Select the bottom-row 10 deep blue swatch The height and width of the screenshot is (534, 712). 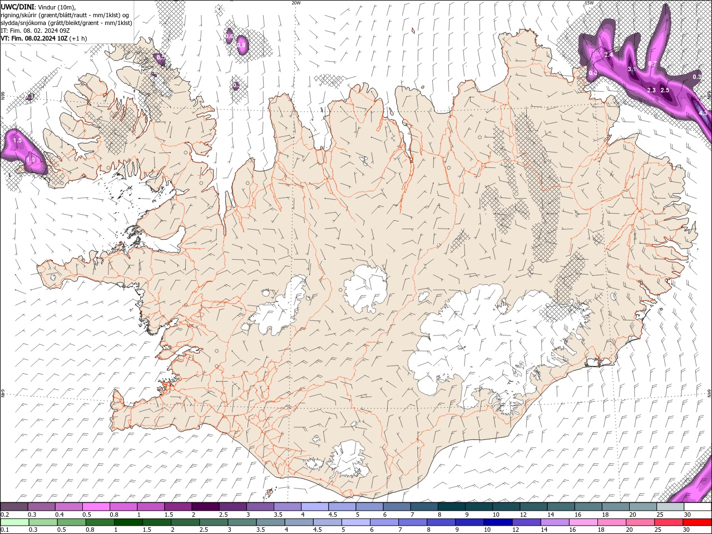[x=498, y=522]
